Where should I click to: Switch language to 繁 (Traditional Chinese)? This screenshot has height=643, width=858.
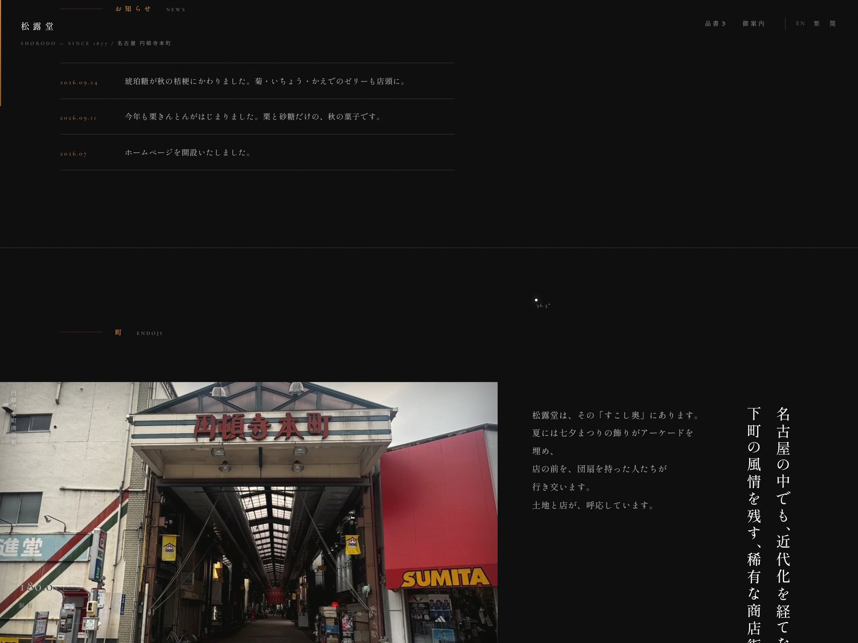817,24
